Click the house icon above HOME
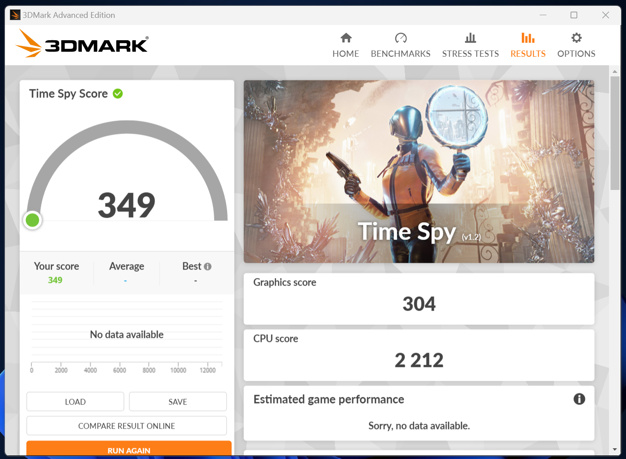The width and height of the screenshot is (626, 459). (x=346, y=38)
